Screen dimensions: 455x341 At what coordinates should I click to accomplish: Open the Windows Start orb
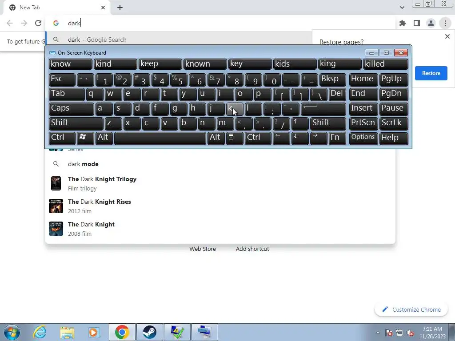(12, 332)
